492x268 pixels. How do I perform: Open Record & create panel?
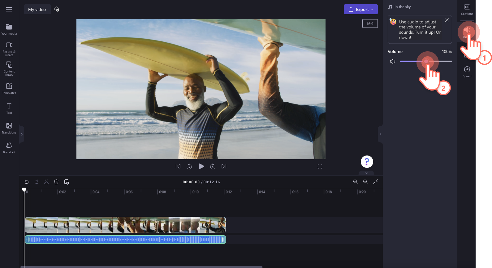9,49
